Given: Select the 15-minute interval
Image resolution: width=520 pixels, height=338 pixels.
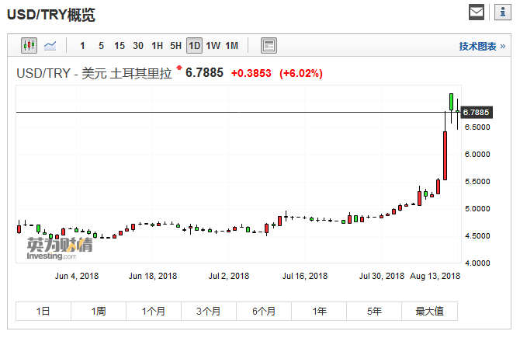Looking at the screenshot, I should pos(120,46).
